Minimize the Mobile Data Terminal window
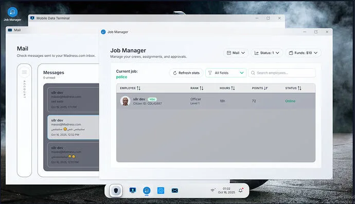 pyautogui.click(x=257, y=18)
